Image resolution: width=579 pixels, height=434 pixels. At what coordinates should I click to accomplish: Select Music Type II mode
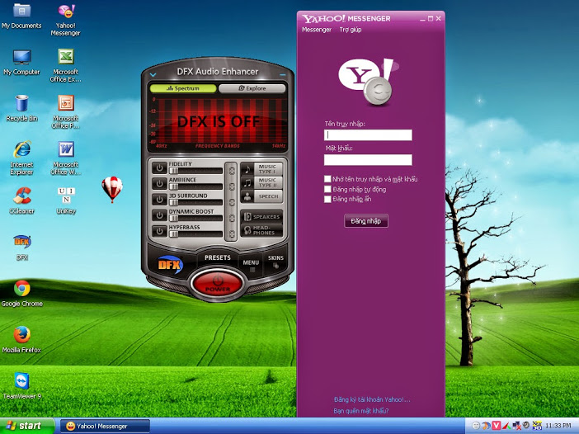coord(261,182)
